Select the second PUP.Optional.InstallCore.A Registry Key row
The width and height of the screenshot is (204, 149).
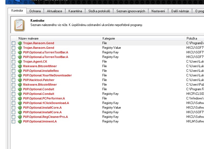42,112
